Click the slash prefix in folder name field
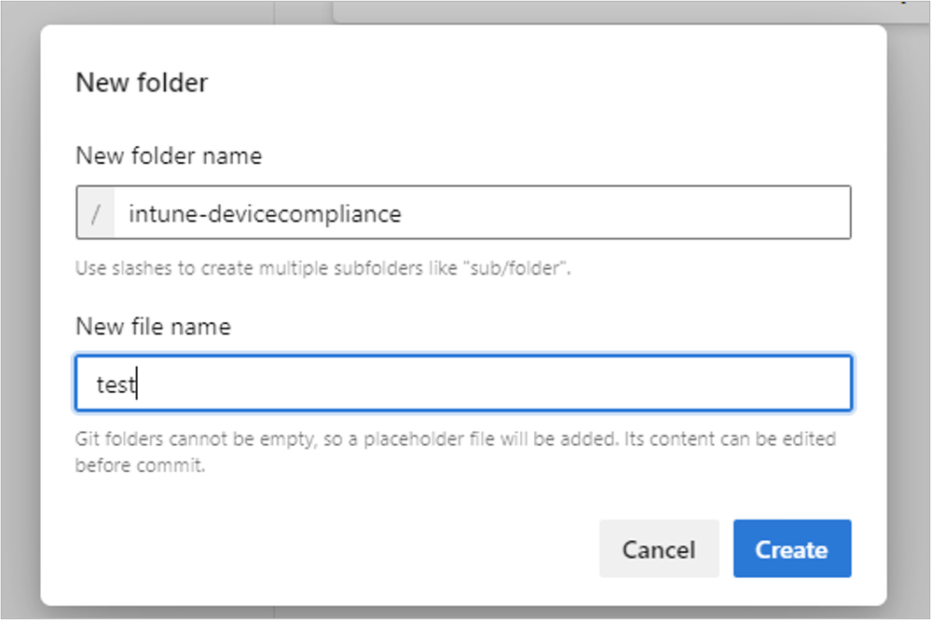The height and width of the screenshot is (620, 931). point(96,213)
